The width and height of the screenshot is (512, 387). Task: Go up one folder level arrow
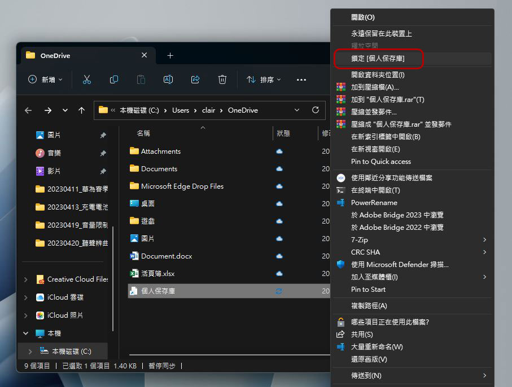point(82,110)
